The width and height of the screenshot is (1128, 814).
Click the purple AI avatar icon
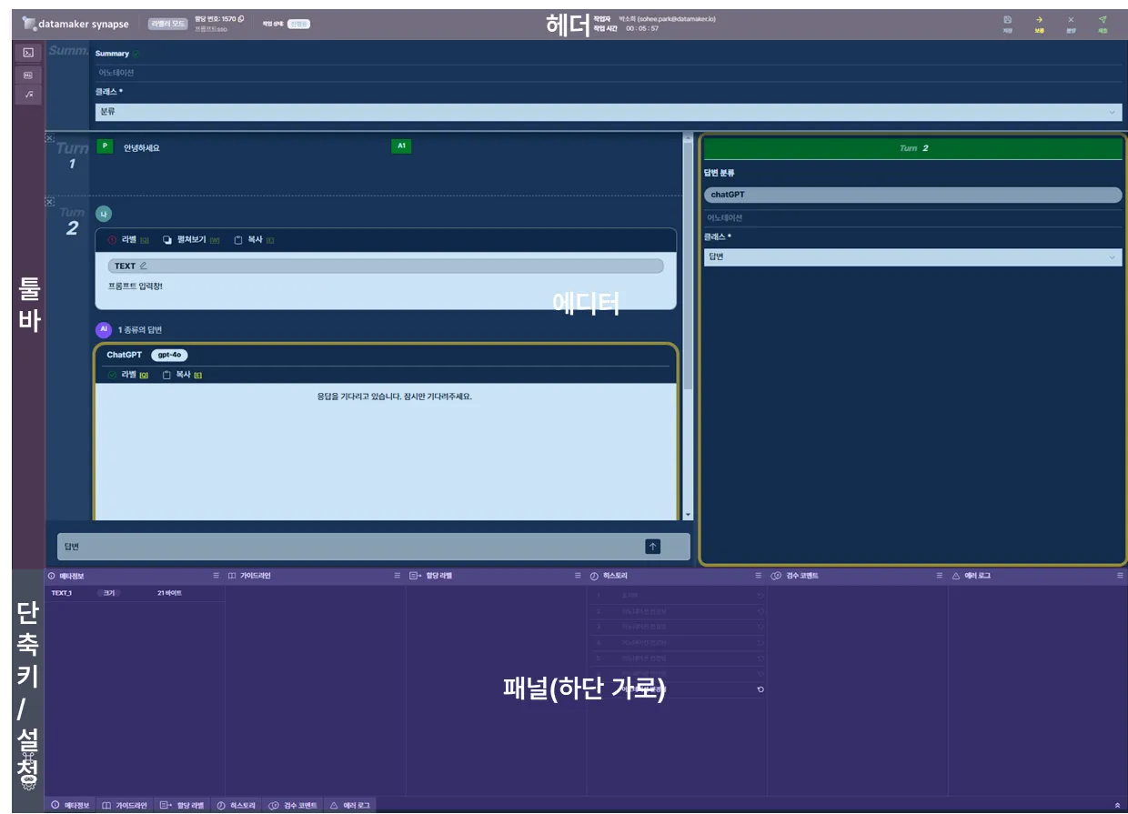click(x=104, y=329)
